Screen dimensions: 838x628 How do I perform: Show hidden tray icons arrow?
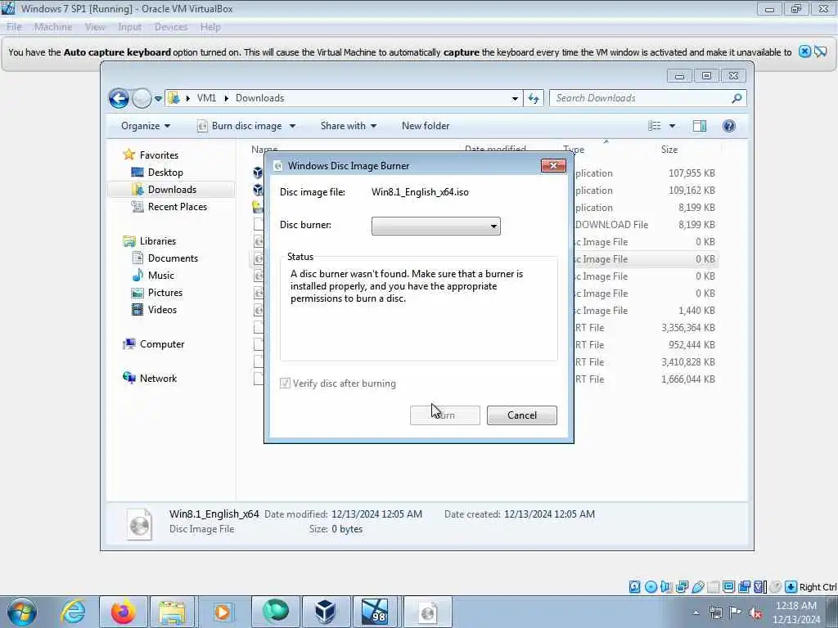click(696, 612)
